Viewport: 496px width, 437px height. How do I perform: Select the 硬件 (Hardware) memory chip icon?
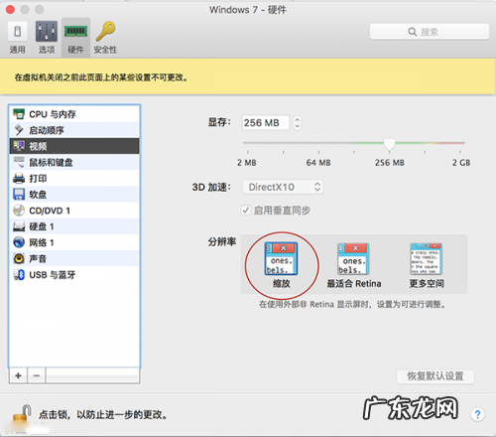pyautogui.click(x=75, y=37)
